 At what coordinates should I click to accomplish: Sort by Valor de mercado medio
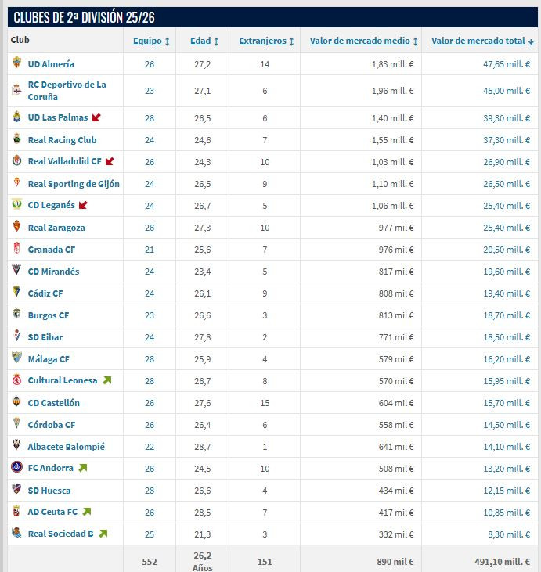(x=363, y=41)
